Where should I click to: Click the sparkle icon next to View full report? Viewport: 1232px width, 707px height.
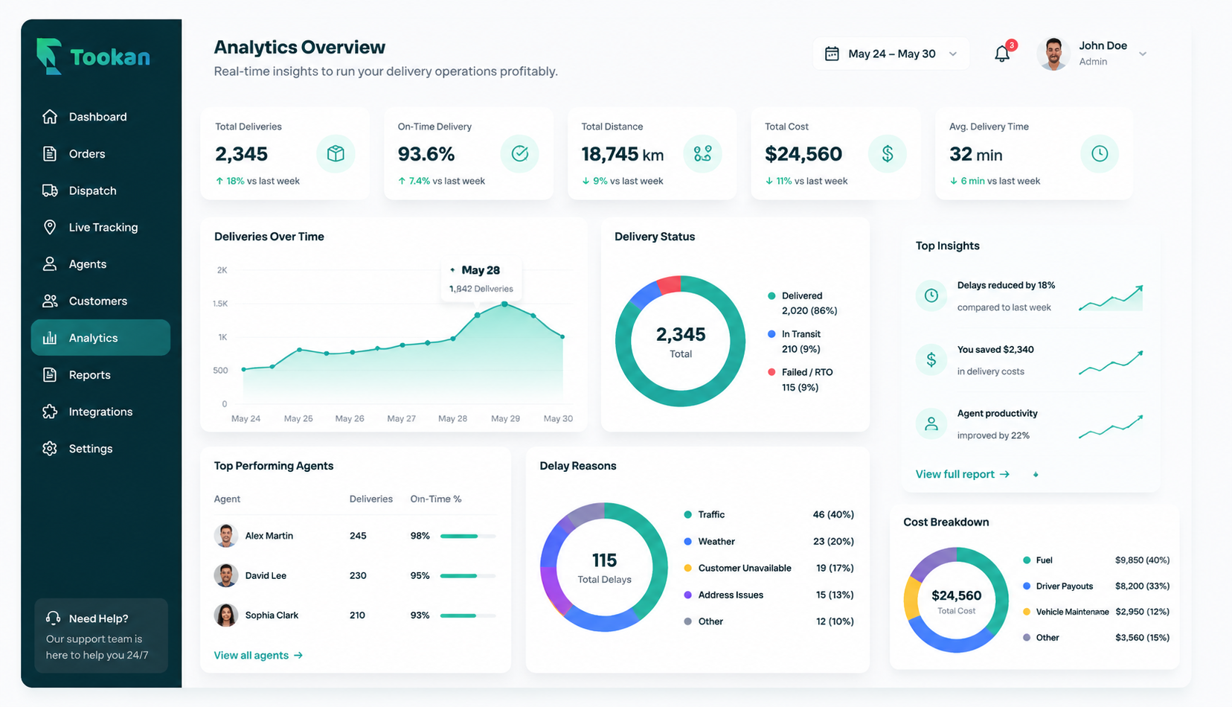pos(1036,474)
